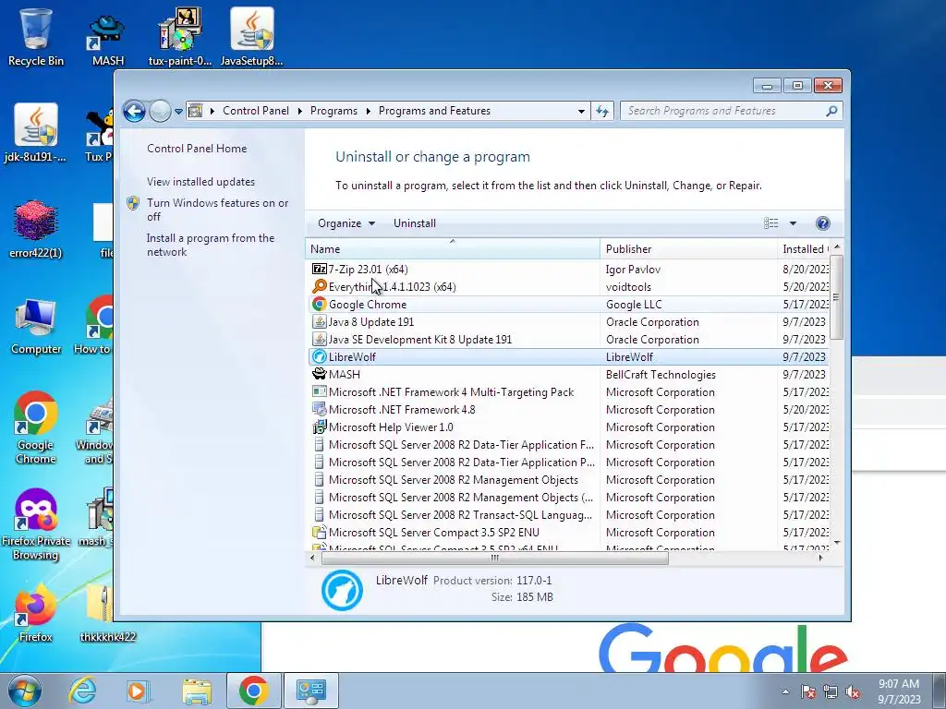Click the 7-Zip program icon in list
946x709 pixels.
tap(319, 269)
